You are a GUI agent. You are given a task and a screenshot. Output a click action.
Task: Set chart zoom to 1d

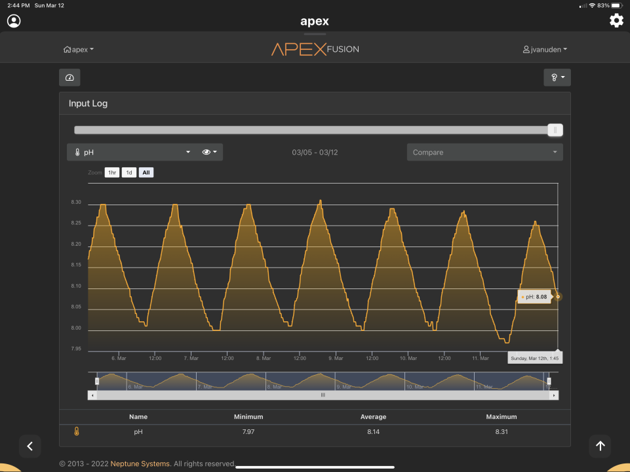point(129,172)
